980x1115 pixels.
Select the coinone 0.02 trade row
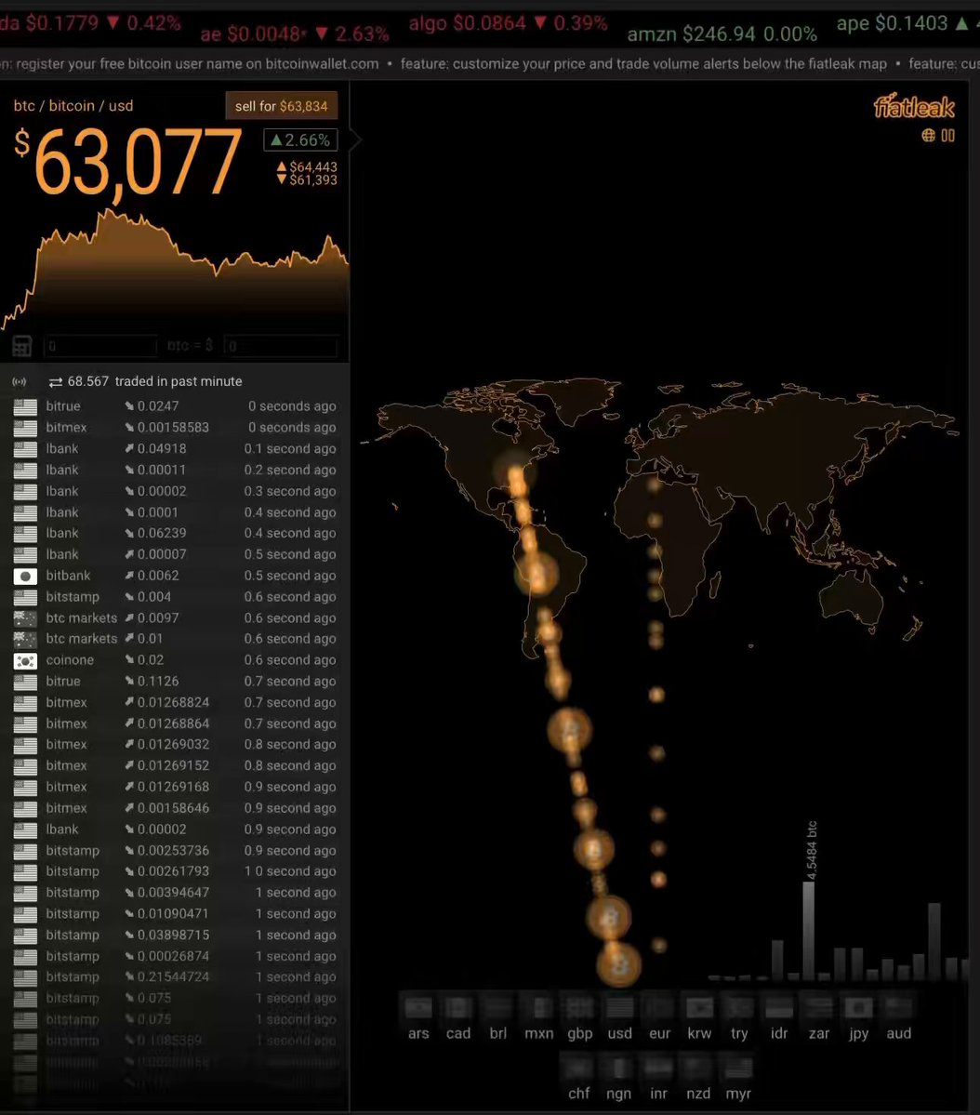(174, 660)
